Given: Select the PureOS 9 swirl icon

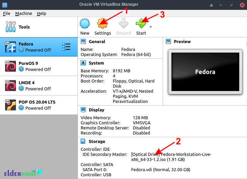Looking at the screenshot, I should [11, 66].
